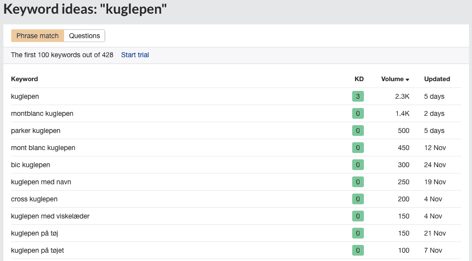Click the Updated column header

437,79
